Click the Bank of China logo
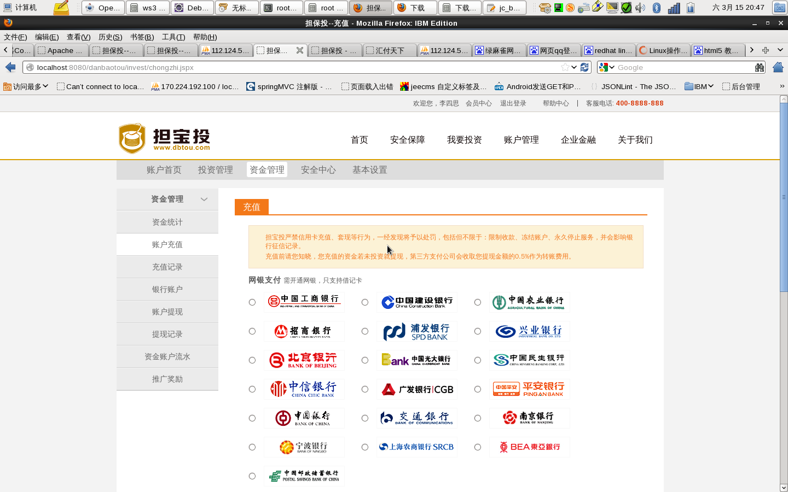This screenshot has height=492, width=788. coord(304,418)
